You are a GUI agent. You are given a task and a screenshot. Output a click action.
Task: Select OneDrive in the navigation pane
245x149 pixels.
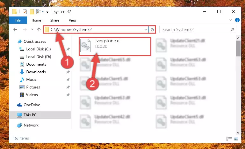tap(32, 105)
